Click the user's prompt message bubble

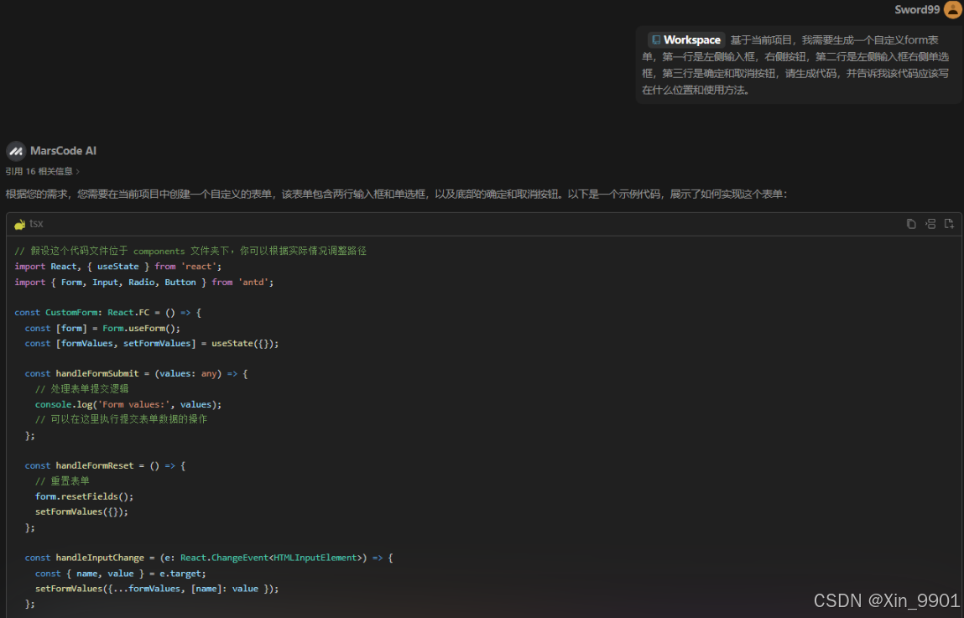click(799, 65)
